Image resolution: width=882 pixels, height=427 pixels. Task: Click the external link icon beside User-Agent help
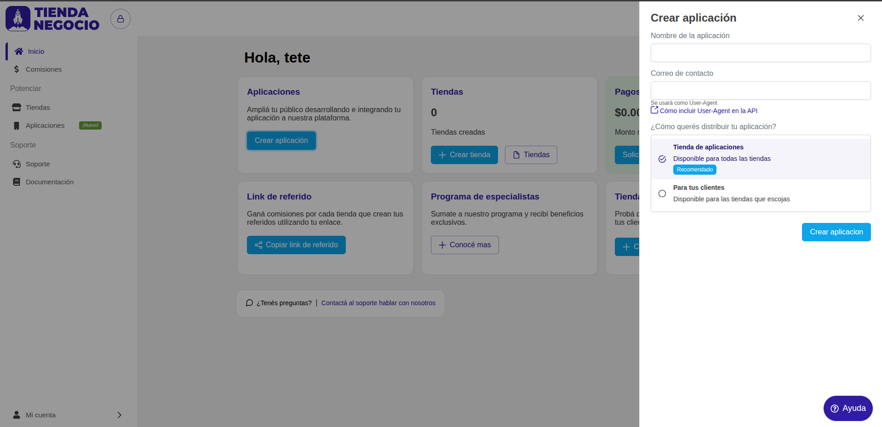tap(654, 110)
